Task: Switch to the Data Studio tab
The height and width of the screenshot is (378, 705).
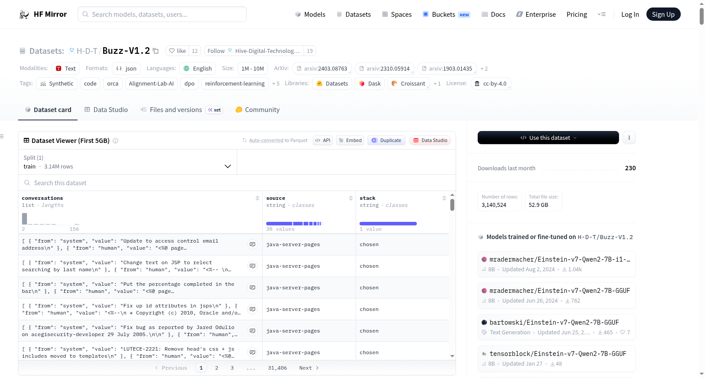Action: pos(106,110)
